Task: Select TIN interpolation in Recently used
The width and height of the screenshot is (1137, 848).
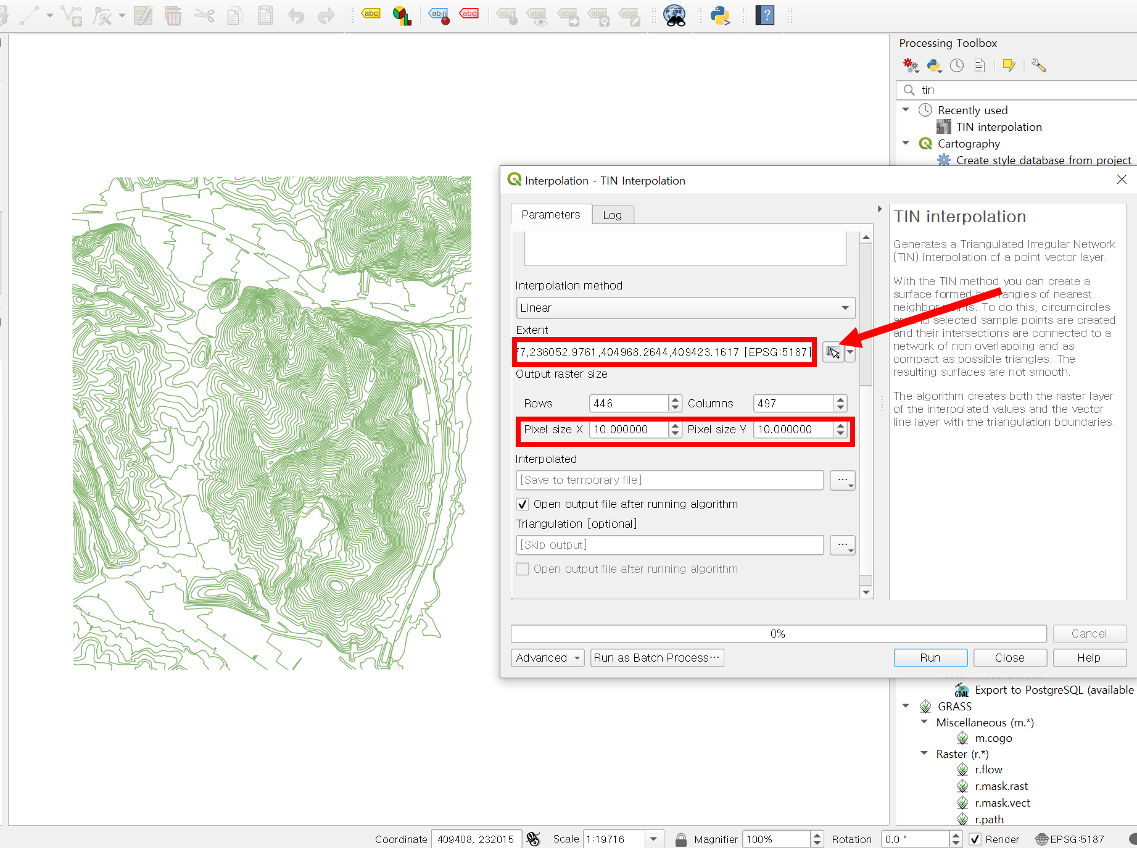Action: click(999, 127)
